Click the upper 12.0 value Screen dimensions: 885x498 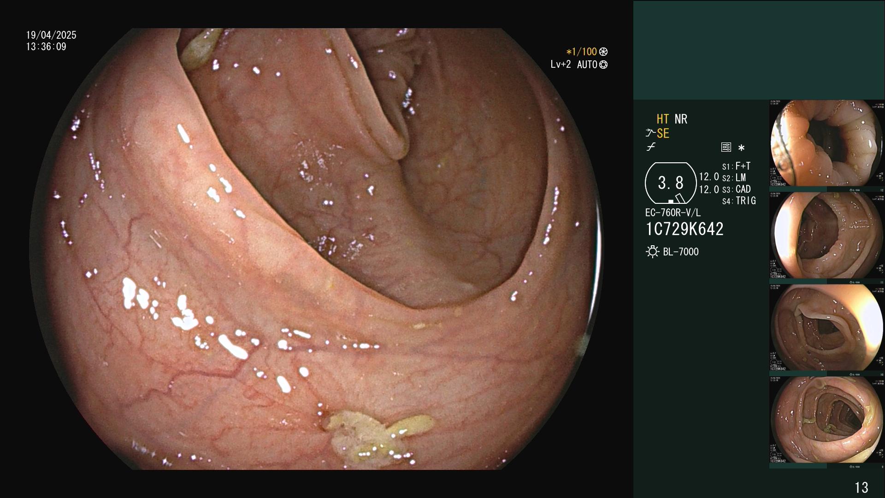tap(709, 177)
